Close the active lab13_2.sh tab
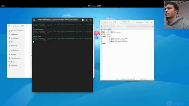Screen dimensions: 189x106 click(x=125, y=26)
